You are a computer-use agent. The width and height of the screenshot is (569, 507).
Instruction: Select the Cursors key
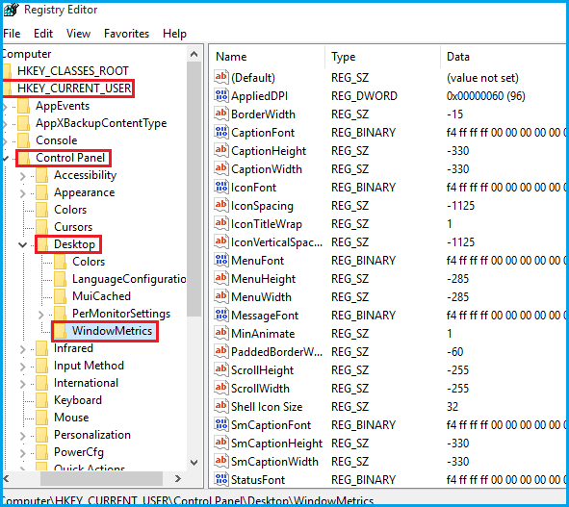coord(73,227)
